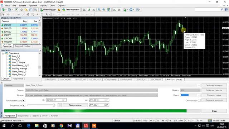This screenshot has height=129, width=229.
Task: Open the 'Графики' menu
Action: click(33, 6)
